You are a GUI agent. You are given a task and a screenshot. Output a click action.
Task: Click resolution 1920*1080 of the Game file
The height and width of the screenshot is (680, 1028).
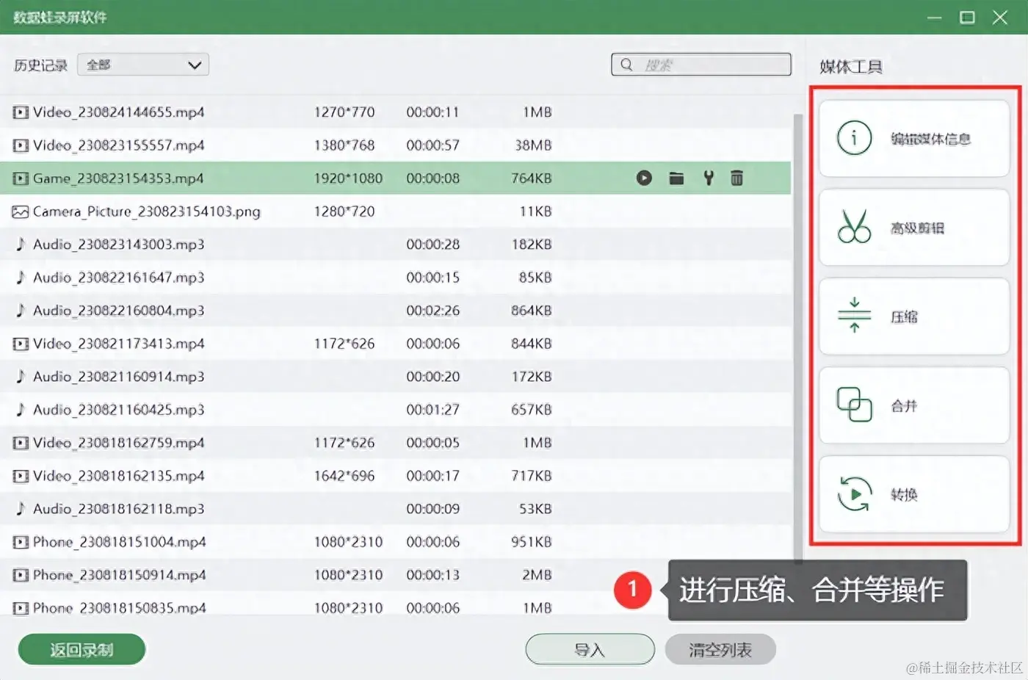[x=348, y=178]
